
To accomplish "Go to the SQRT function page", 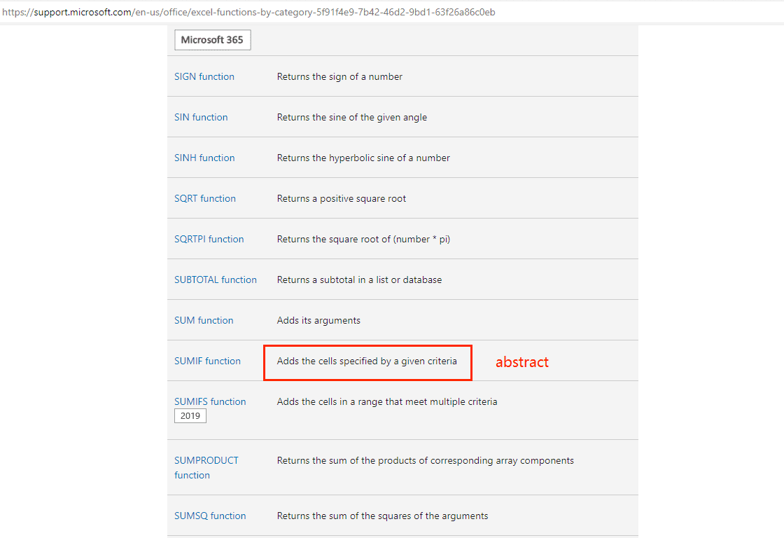I will 205,198.
